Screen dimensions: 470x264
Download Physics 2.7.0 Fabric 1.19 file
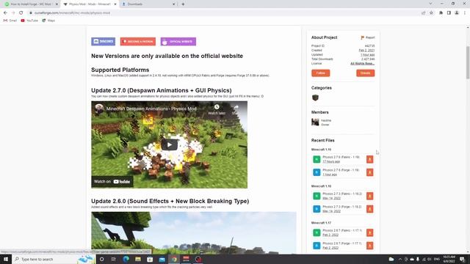[x=369, y=159]
